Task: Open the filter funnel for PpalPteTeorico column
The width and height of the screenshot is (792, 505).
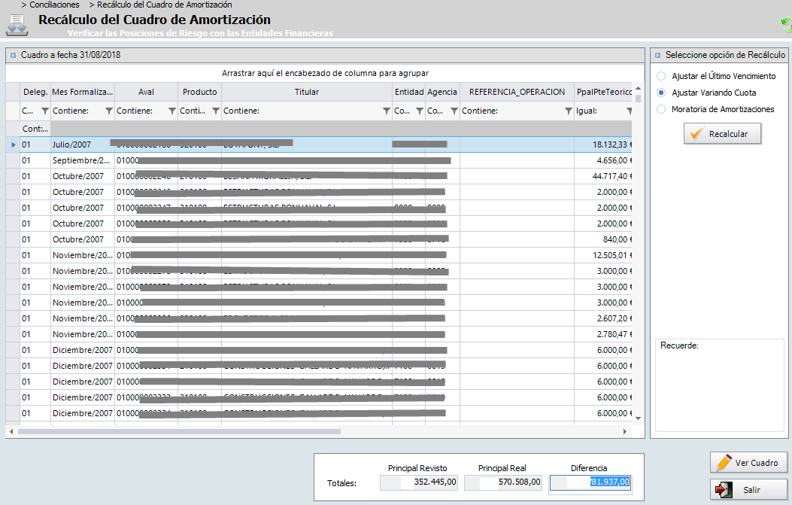Action: tap(629, 111)
